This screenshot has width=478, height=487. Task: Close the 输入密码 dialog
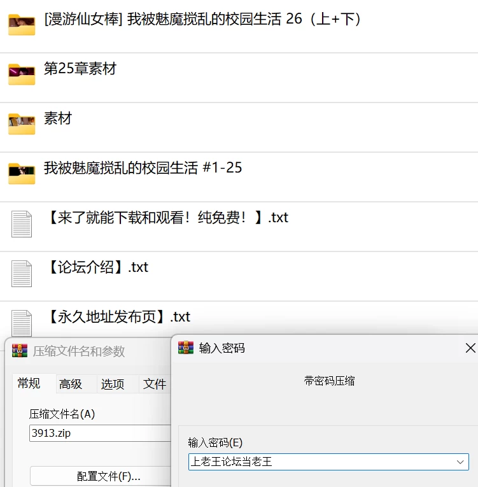pyautogui.click(x=470, y=348)
